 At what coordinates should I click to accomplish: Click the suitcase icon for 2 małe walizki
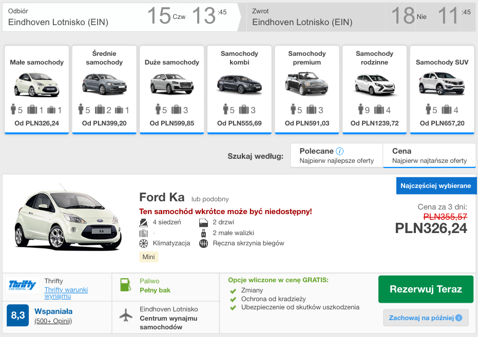(x=202, y=233)
